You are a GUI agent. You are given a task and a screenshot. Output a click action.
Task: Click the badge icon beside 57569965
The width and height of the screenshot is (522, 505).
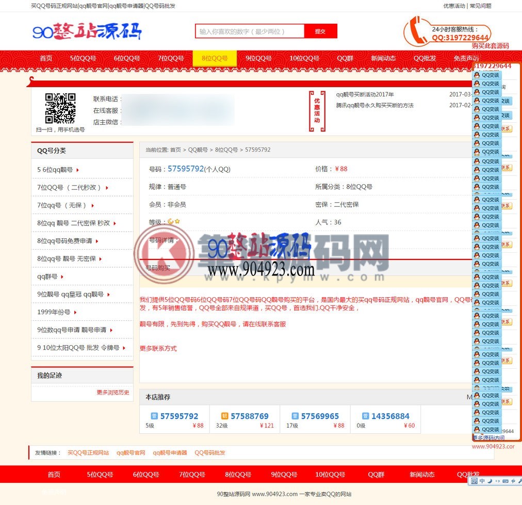[x=295, y=416]
